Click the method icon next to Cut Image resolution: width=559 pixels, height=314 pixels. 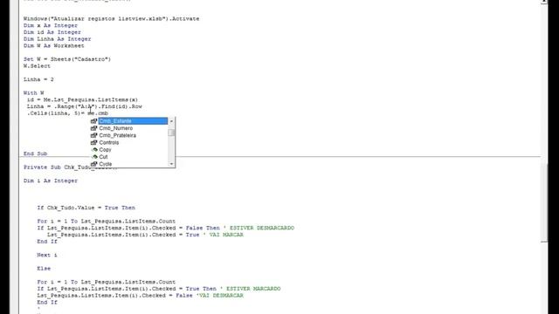[94, 157]
